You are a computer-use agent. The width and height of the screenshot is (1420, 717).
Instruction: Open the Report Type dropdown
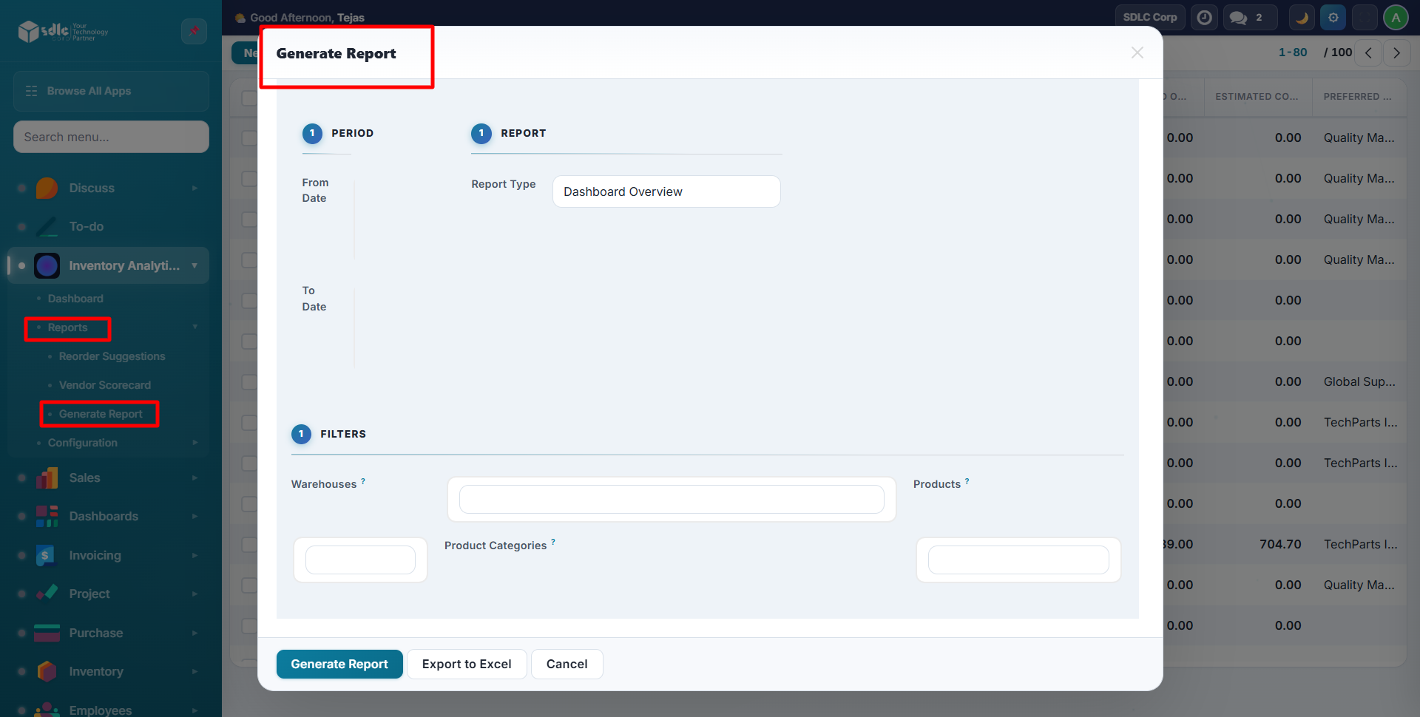(666, 191)
